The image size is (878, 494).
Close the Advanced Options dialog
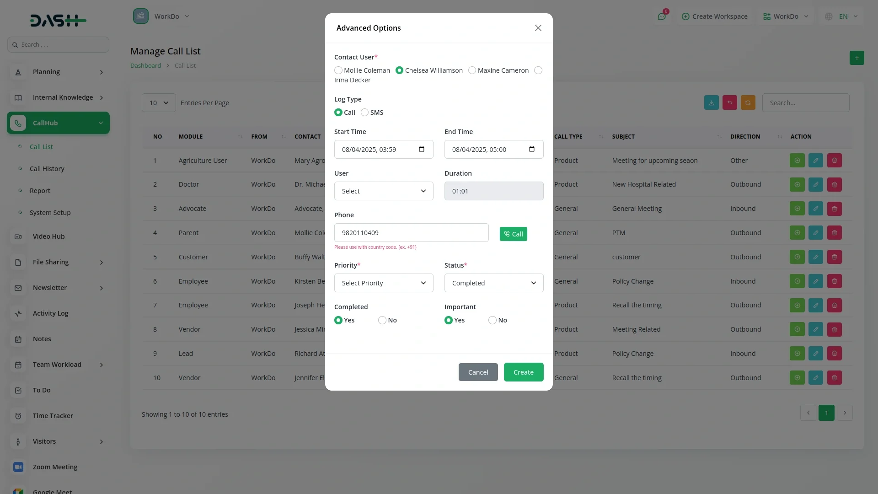click(538, 28)
